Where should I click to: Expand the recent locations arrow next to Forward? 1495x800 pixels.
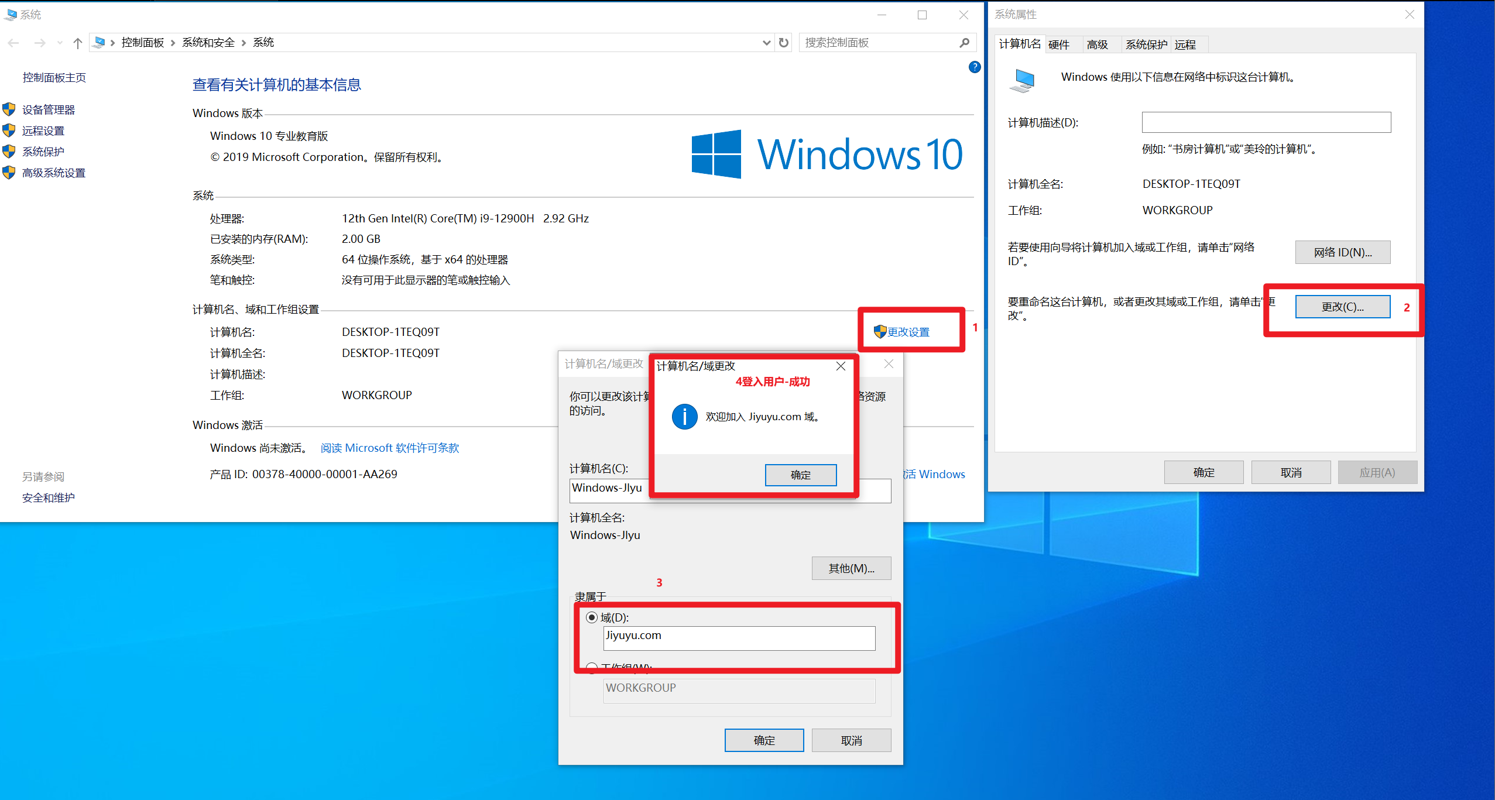(60, 43)
